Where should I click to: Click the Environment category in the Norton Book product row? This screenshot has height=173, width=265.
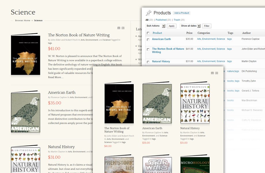pyautogui.click(x=209, y=49)
